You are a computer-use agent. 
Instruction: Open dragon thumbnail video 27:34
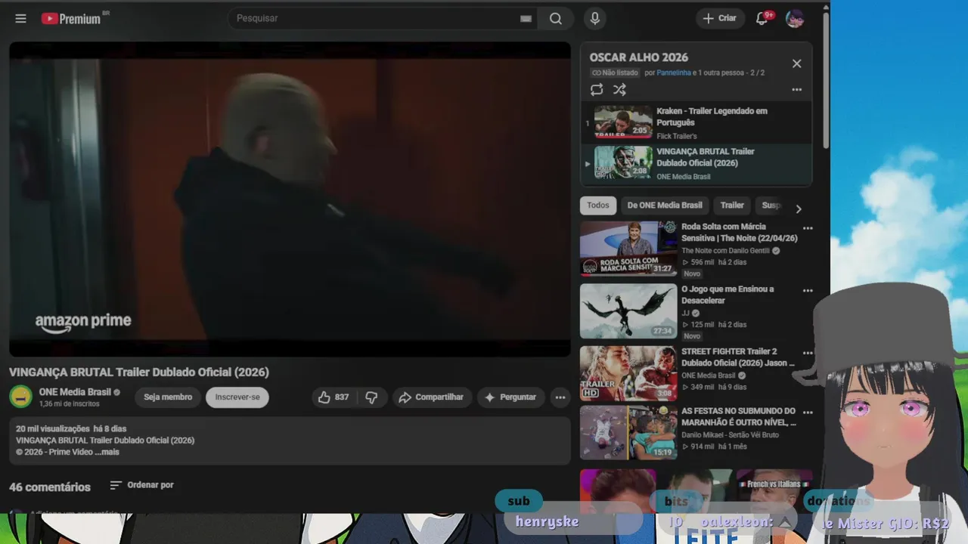pos(628,311)
